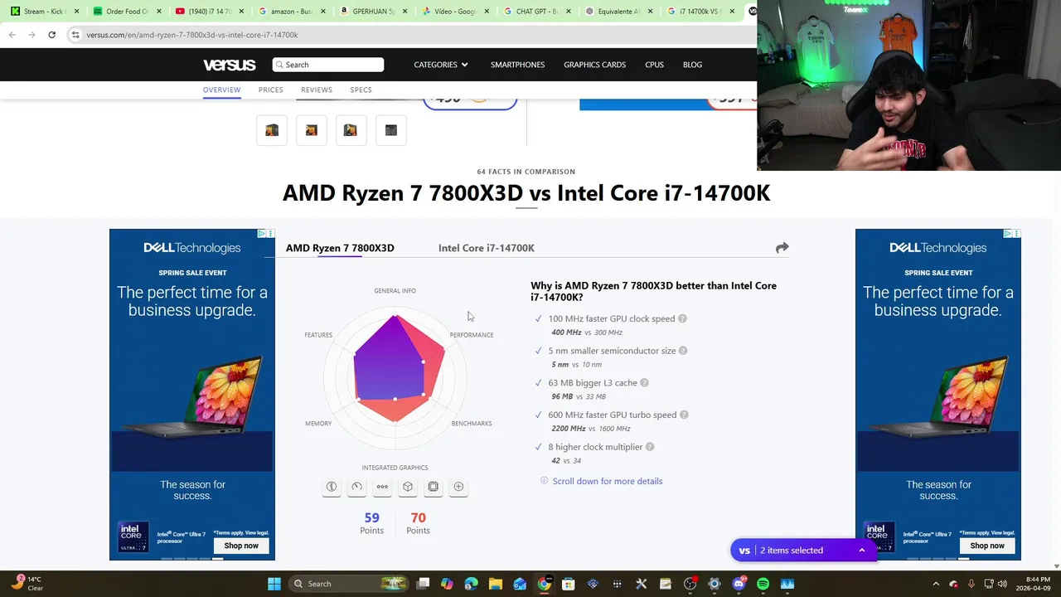Click the versus logo in the header
The height and width of the screenshot is (597, 1061).
click(230, 65)
